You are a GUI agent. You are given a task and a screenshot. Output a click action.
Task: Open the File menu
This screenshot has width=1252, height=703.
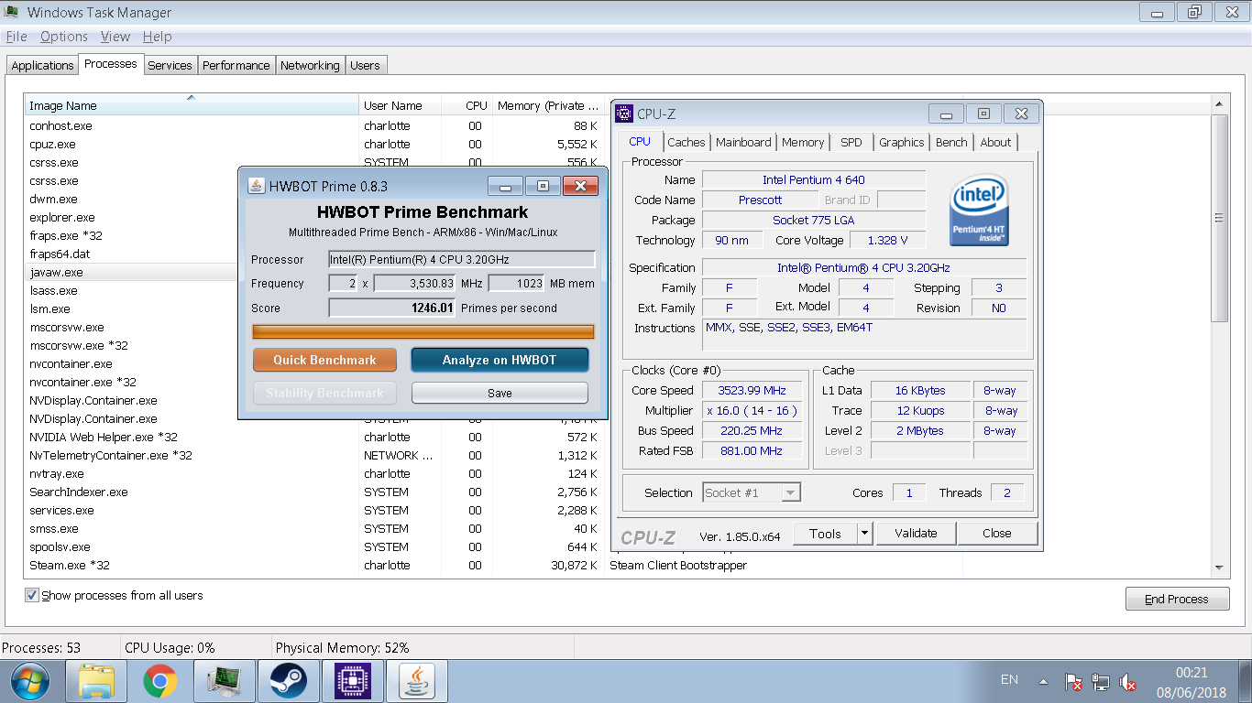[x=16, y=37]
